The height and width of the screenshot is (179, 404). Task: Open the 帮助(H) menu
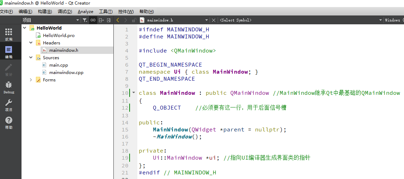147,12
